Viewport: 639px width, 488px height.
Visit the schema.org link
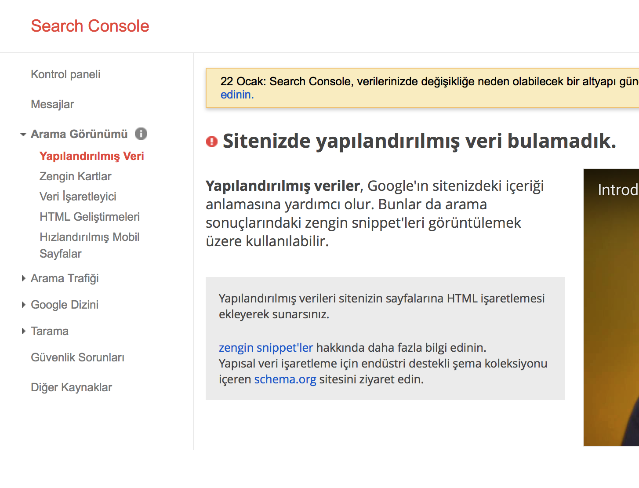point(285,379)
